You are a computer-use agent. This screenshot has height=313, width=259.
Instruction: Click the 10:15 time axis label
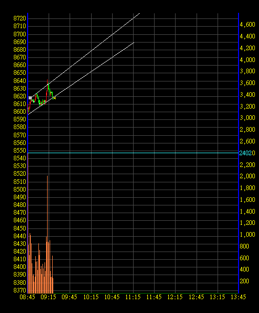point(91,297)
